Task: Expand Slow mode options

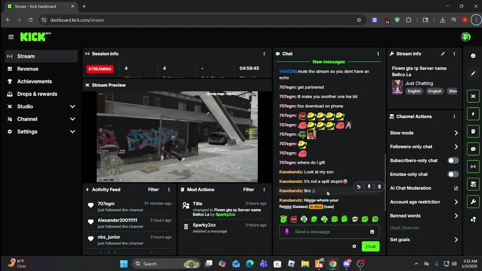Action: coord(456,133)
